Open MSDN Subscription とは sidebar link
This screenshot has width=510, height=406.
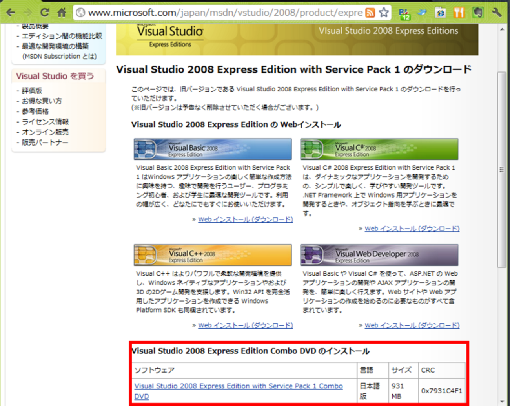click(60, 56)
